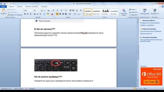The height and width of the screenshot is (92, 164).
Task: Select Align Left paragraph button
Action: coord(57,14)
